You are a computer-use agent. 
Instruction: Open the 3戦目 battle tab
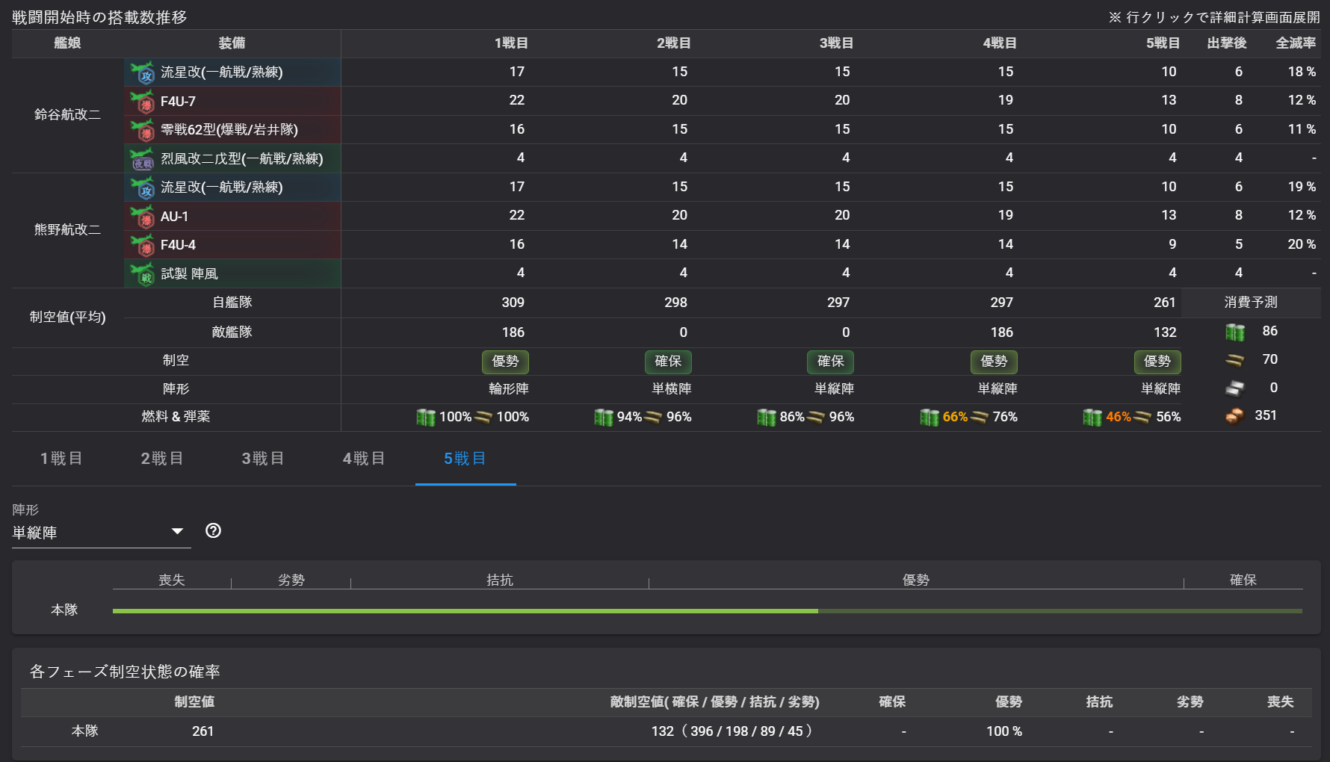[x=262, y=459]
